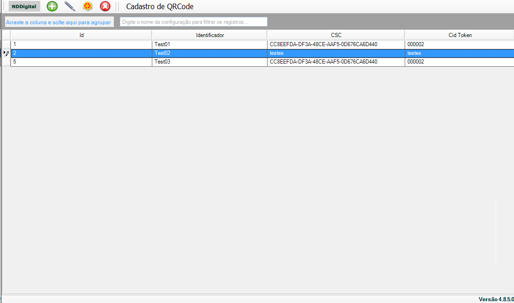The image size is (514, 303).
Task: Click the row selector of Test01 row
Action: [x=6, y=44]
